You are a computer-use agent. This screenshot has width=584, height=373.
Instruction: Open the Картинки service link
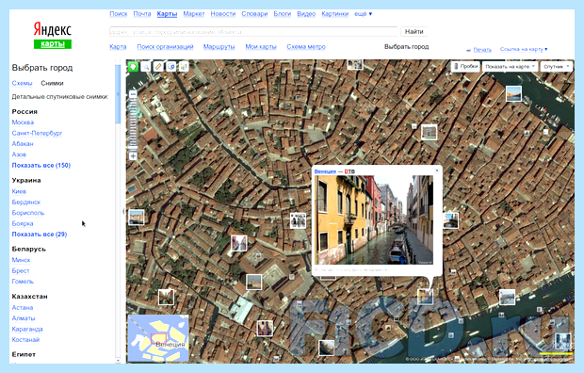point(334,14)
